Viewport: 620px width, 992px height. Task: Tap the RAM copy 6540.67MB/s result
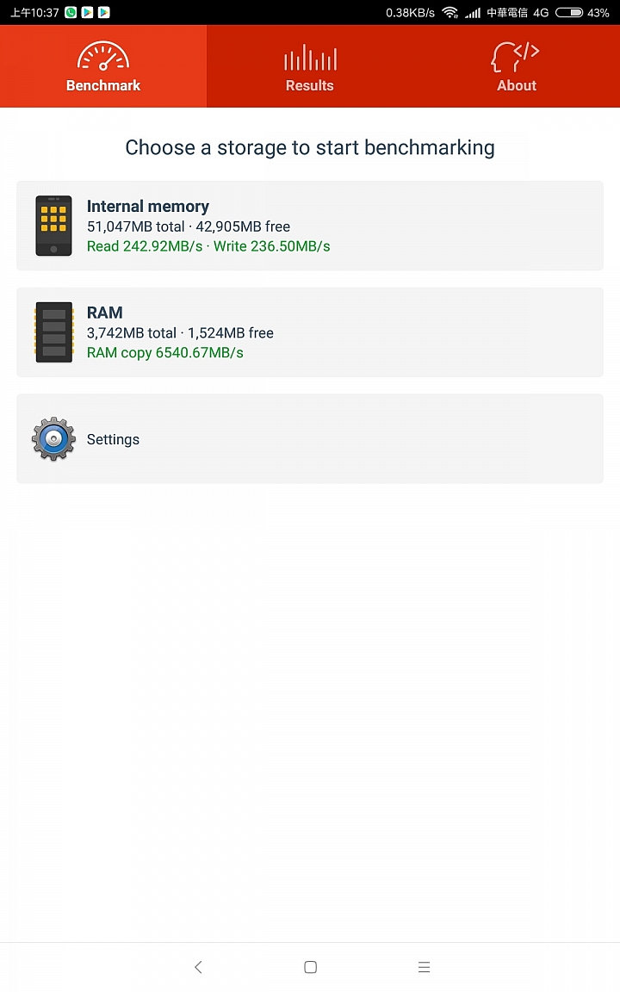point(165,352)
